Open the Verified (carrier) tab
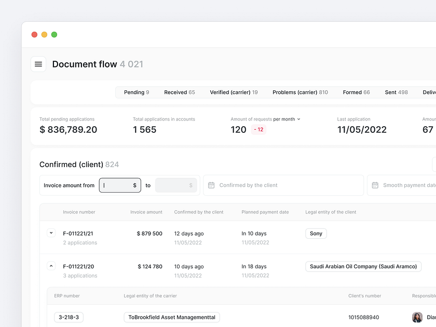 click(234, 92)
